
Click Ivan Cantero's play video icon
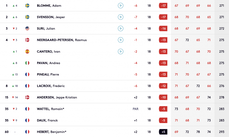point(120,52)
